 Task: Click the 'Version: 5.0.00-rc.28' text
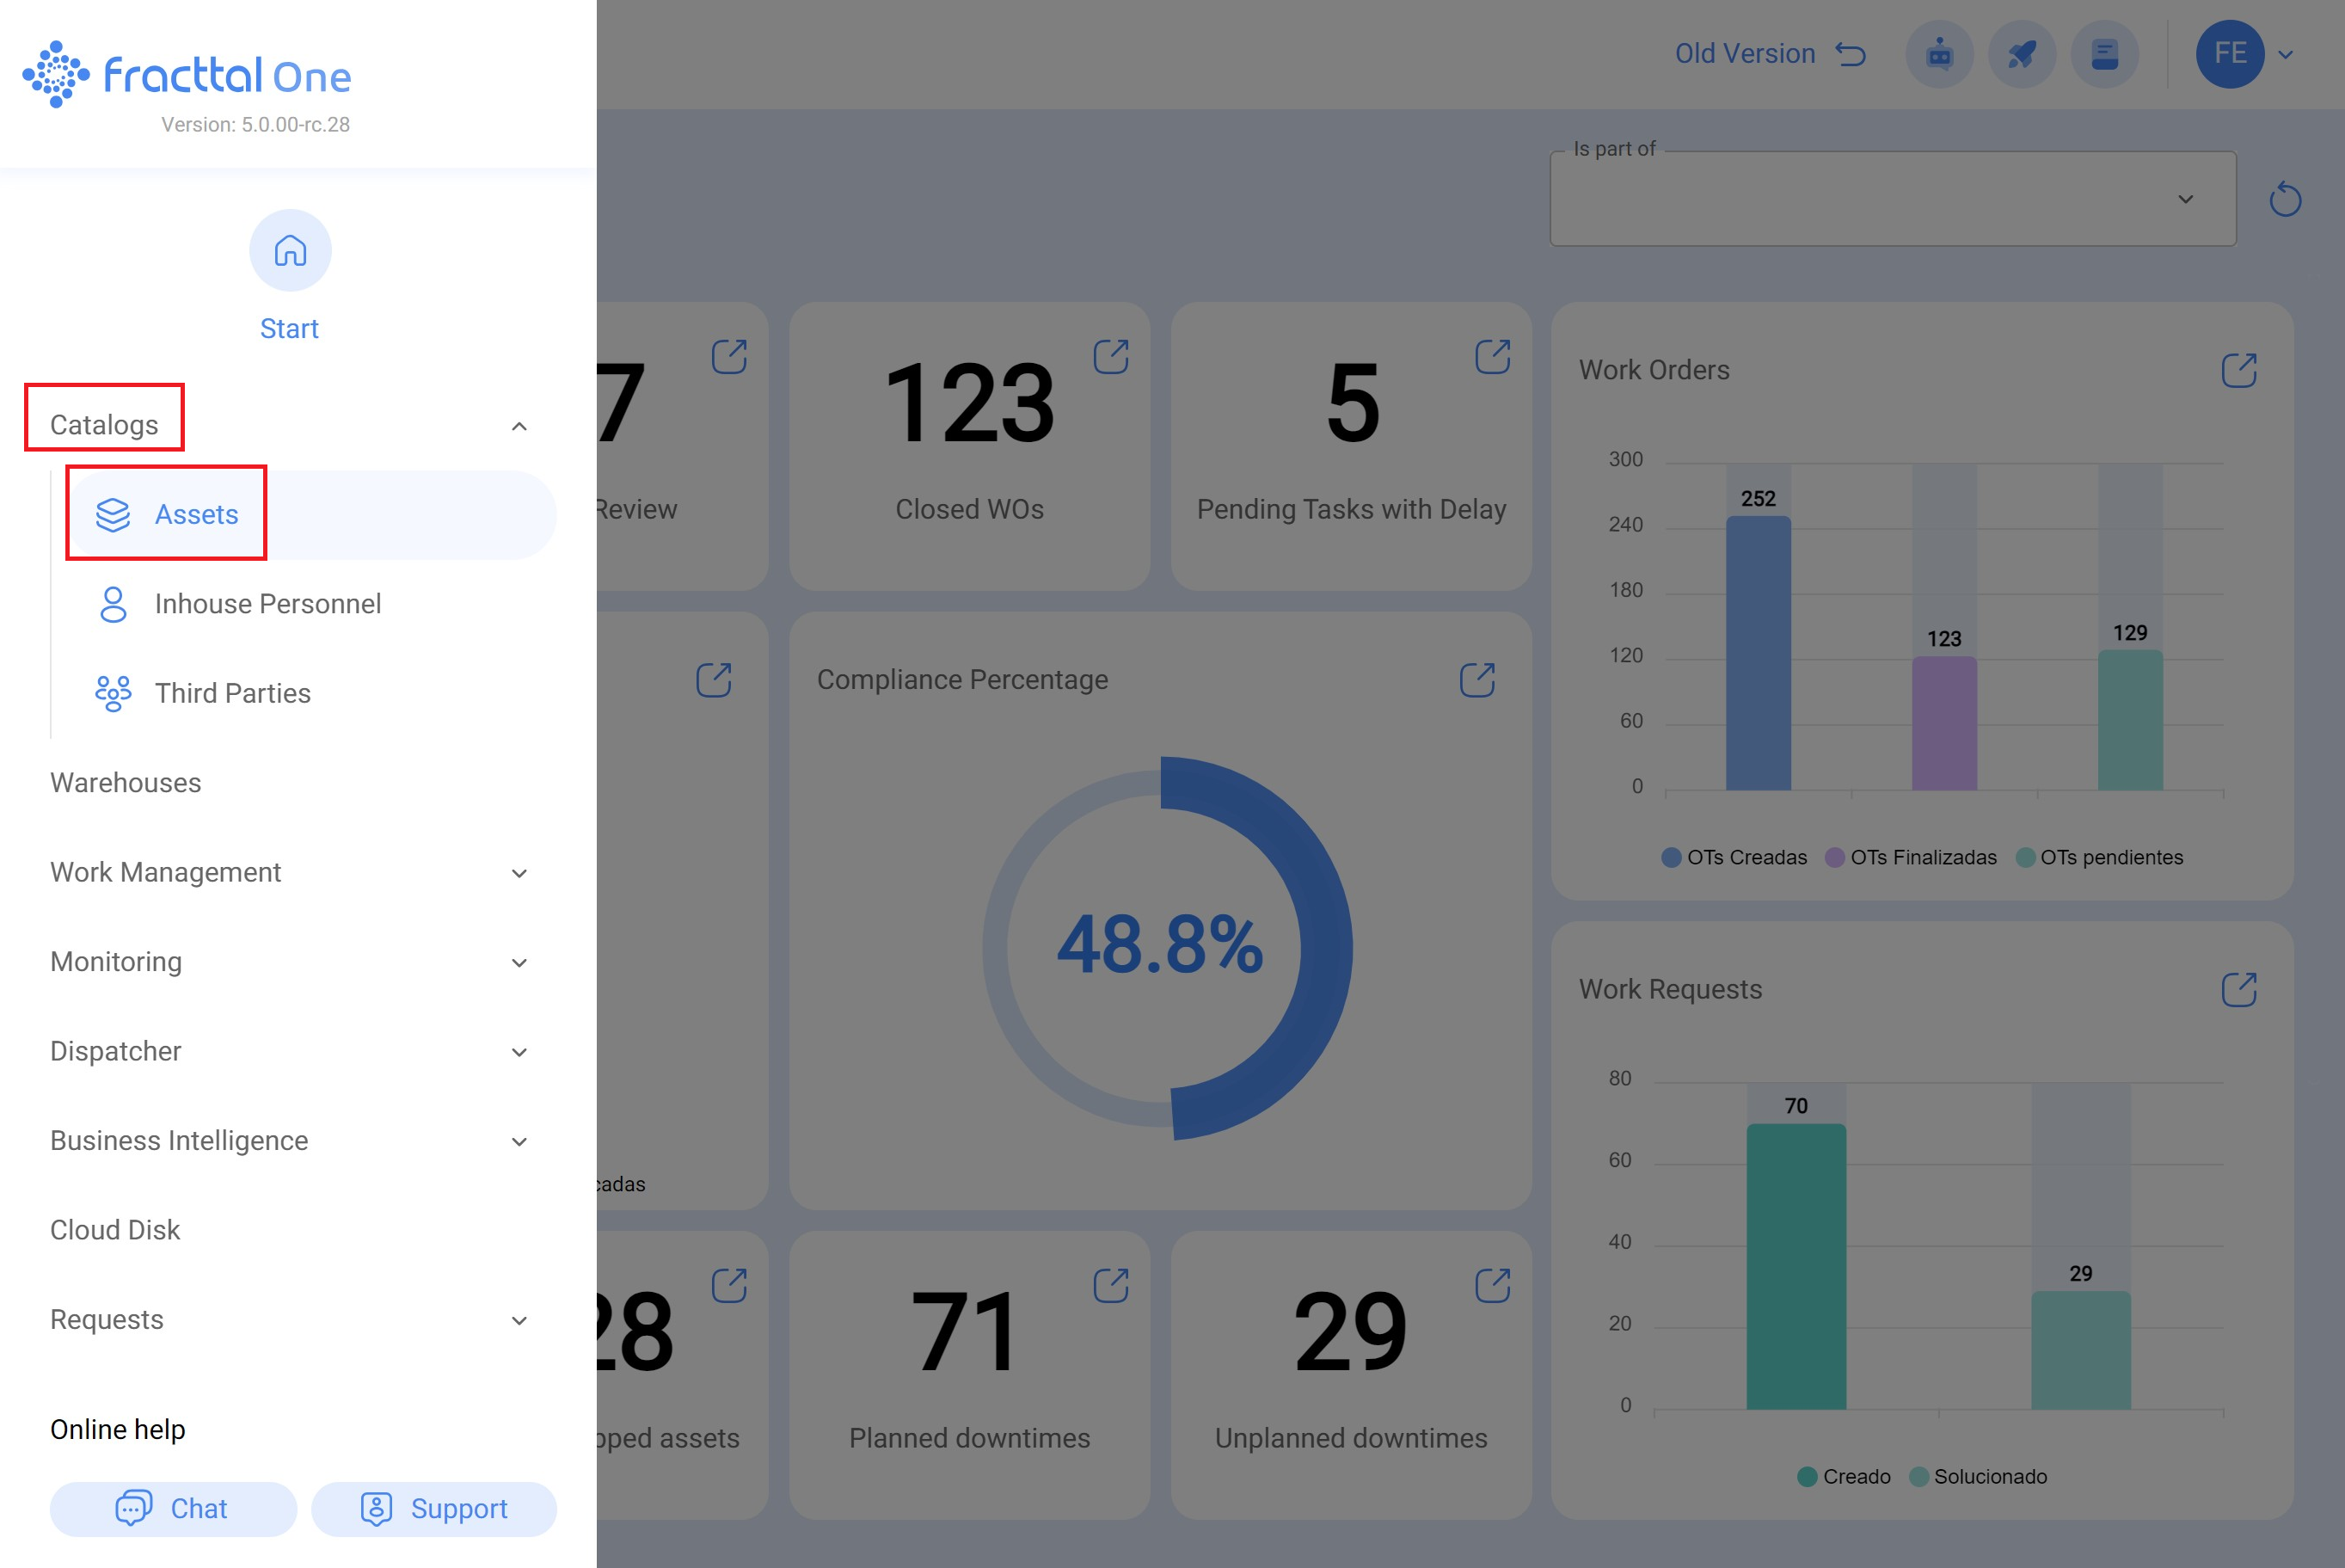coord(256,125)
